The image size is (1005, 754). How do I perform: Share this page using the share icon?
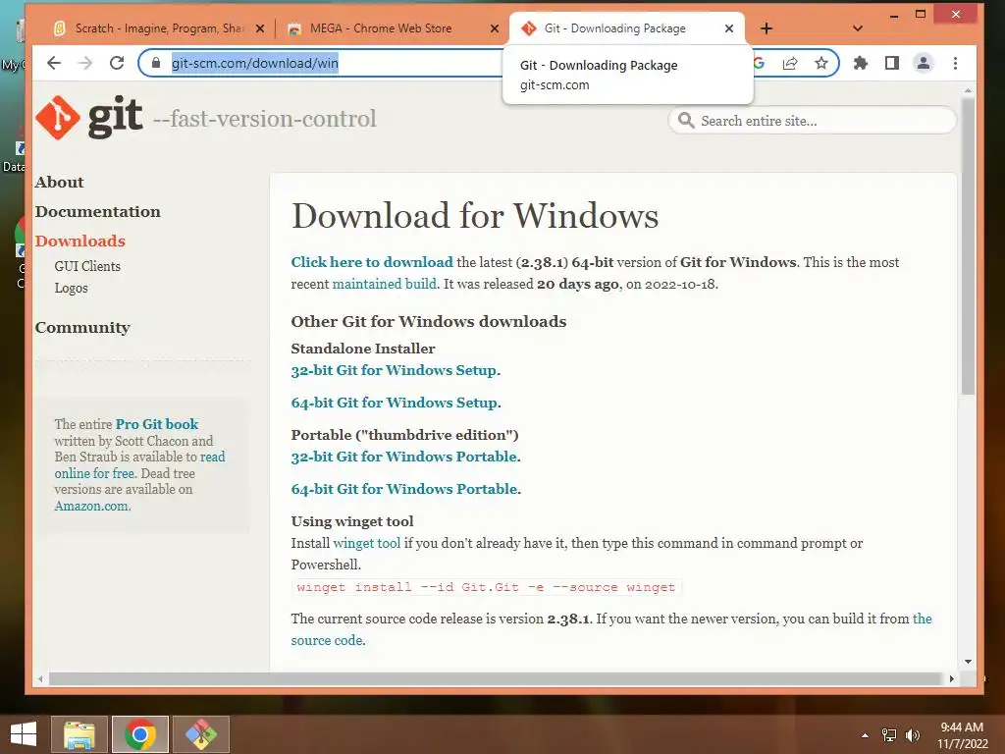(x=790, y=63)
